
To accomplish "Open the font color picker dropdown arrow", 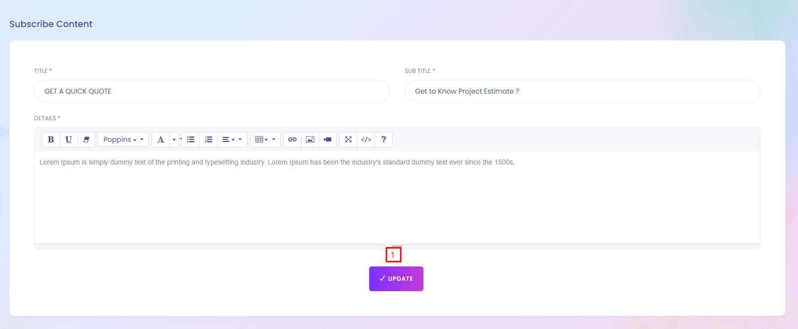I will pos(174,140).
